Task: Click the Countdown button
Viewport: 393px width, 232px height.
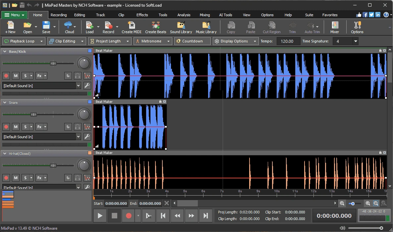Action: (192, 41)
